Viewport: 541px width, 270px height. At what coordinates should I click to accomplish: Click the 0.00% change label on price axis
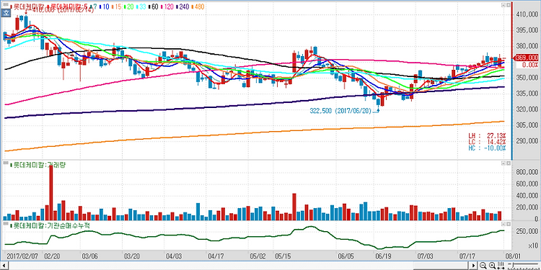[531, 64]
